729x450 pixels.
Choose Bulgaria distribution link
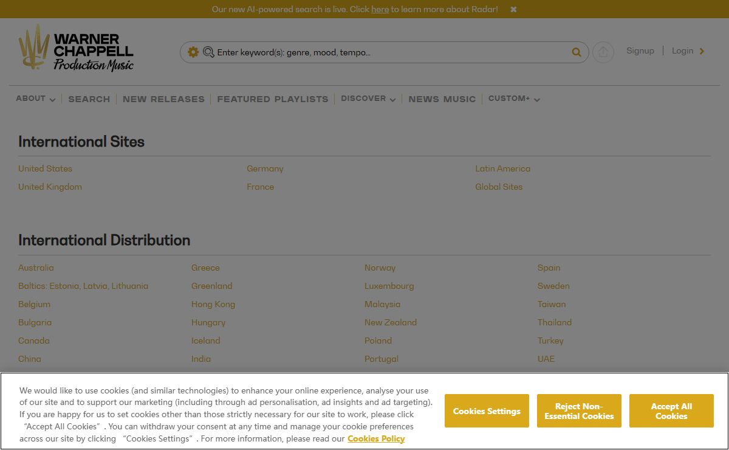pyautogui.click(x=35, y=322)
